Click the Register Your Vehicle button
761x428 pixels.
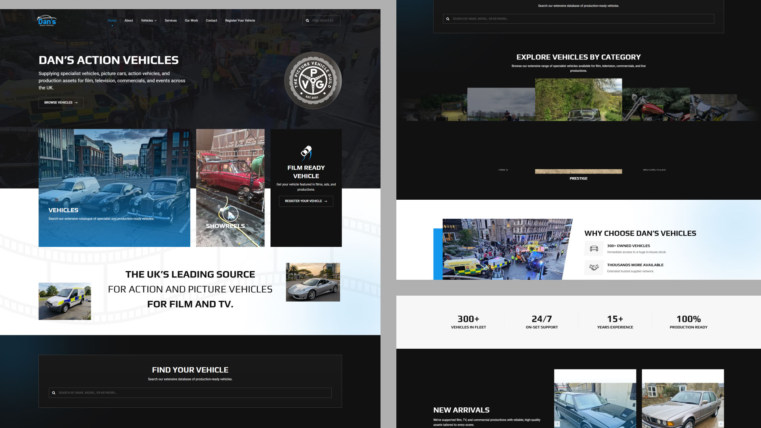coord(306,201)
